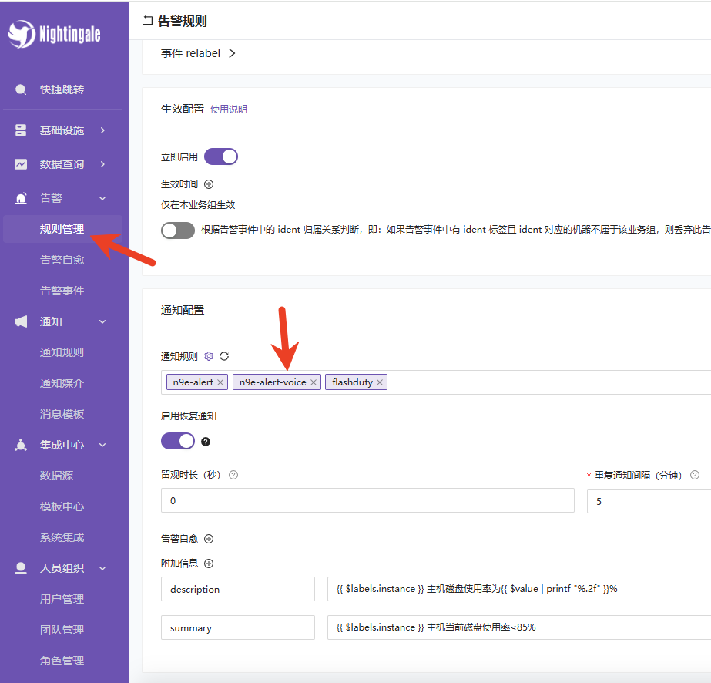Click the refresh icon beside 通知规则

click(224, 356)
